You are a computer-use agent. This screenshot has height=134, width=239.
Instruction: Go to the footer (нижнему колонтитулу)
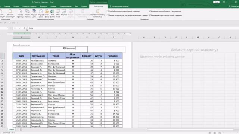point(97,13)
